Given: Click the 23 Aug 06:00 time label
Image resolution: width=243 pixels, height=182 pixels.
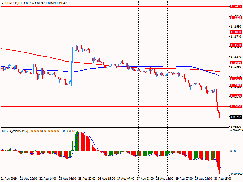Looking at the screenshot, I should coord(67,179).
